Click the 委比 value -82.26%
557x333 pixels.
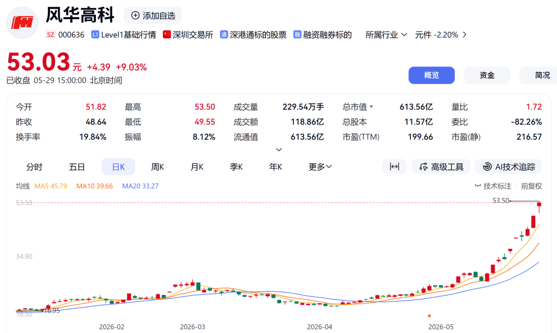click(527, 122)
